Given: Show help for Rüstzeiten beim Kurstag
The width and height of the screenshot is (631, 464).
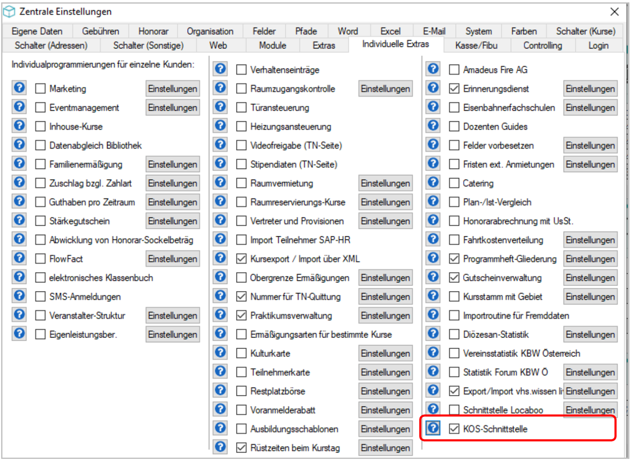Looking at the screenshot, I should (221, 448).
